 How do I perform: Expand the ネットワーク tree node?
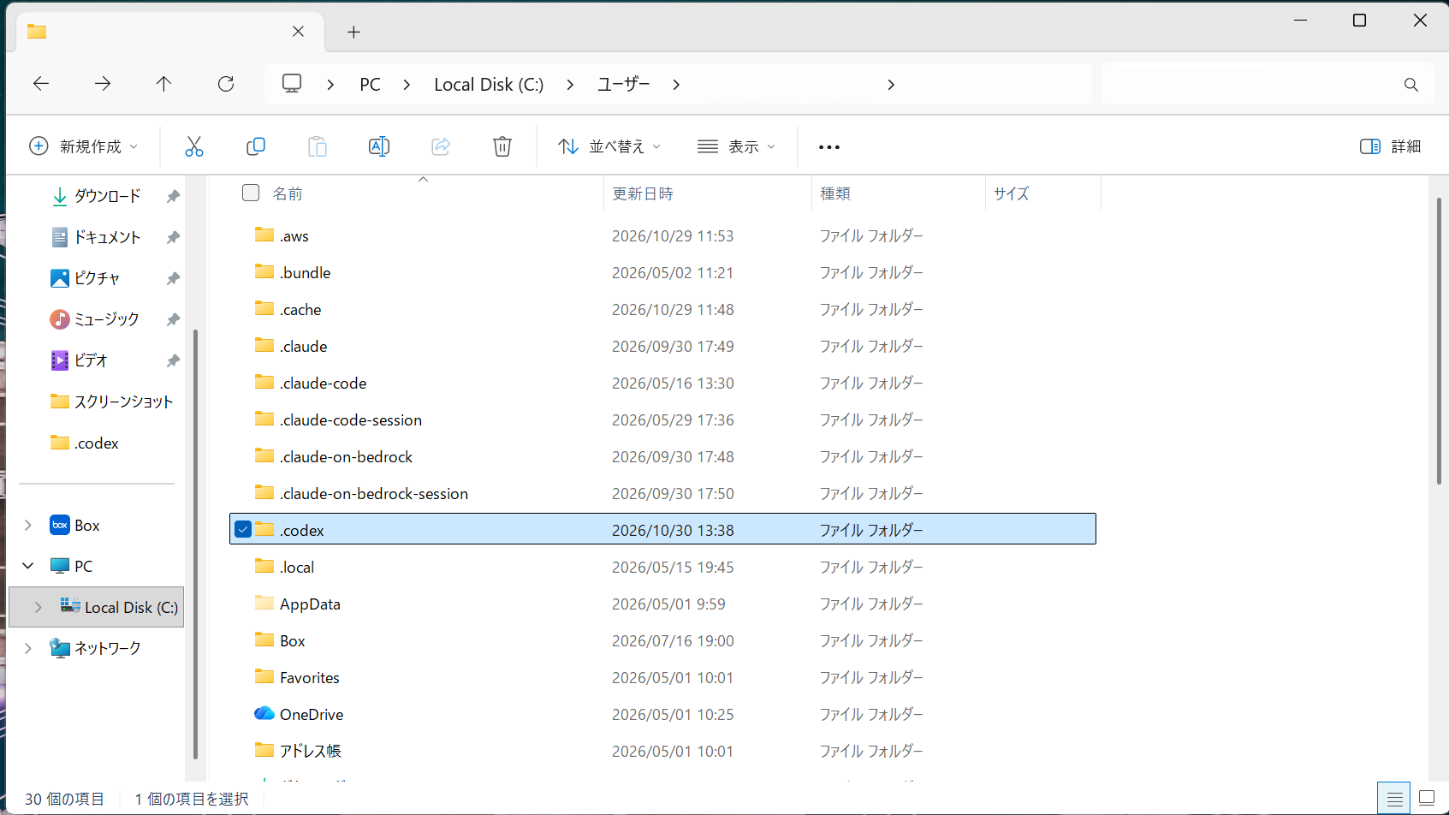(28, 648)
